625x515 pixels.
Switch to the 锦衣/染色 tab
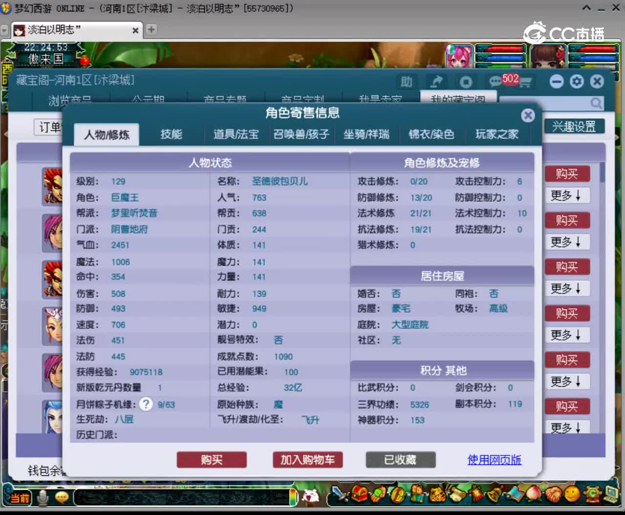pyautogui.click(x=431, y=134)
